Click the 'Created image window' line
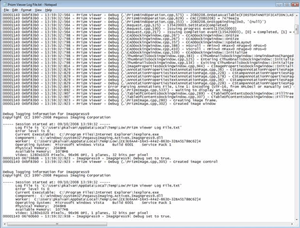Image resolution: width=300 pixels, height=228 pixels. pos(109,104)
